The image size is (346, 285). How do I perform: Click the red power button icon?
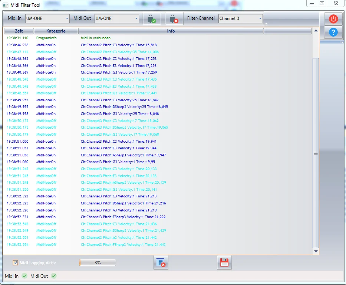coord(333,19)
